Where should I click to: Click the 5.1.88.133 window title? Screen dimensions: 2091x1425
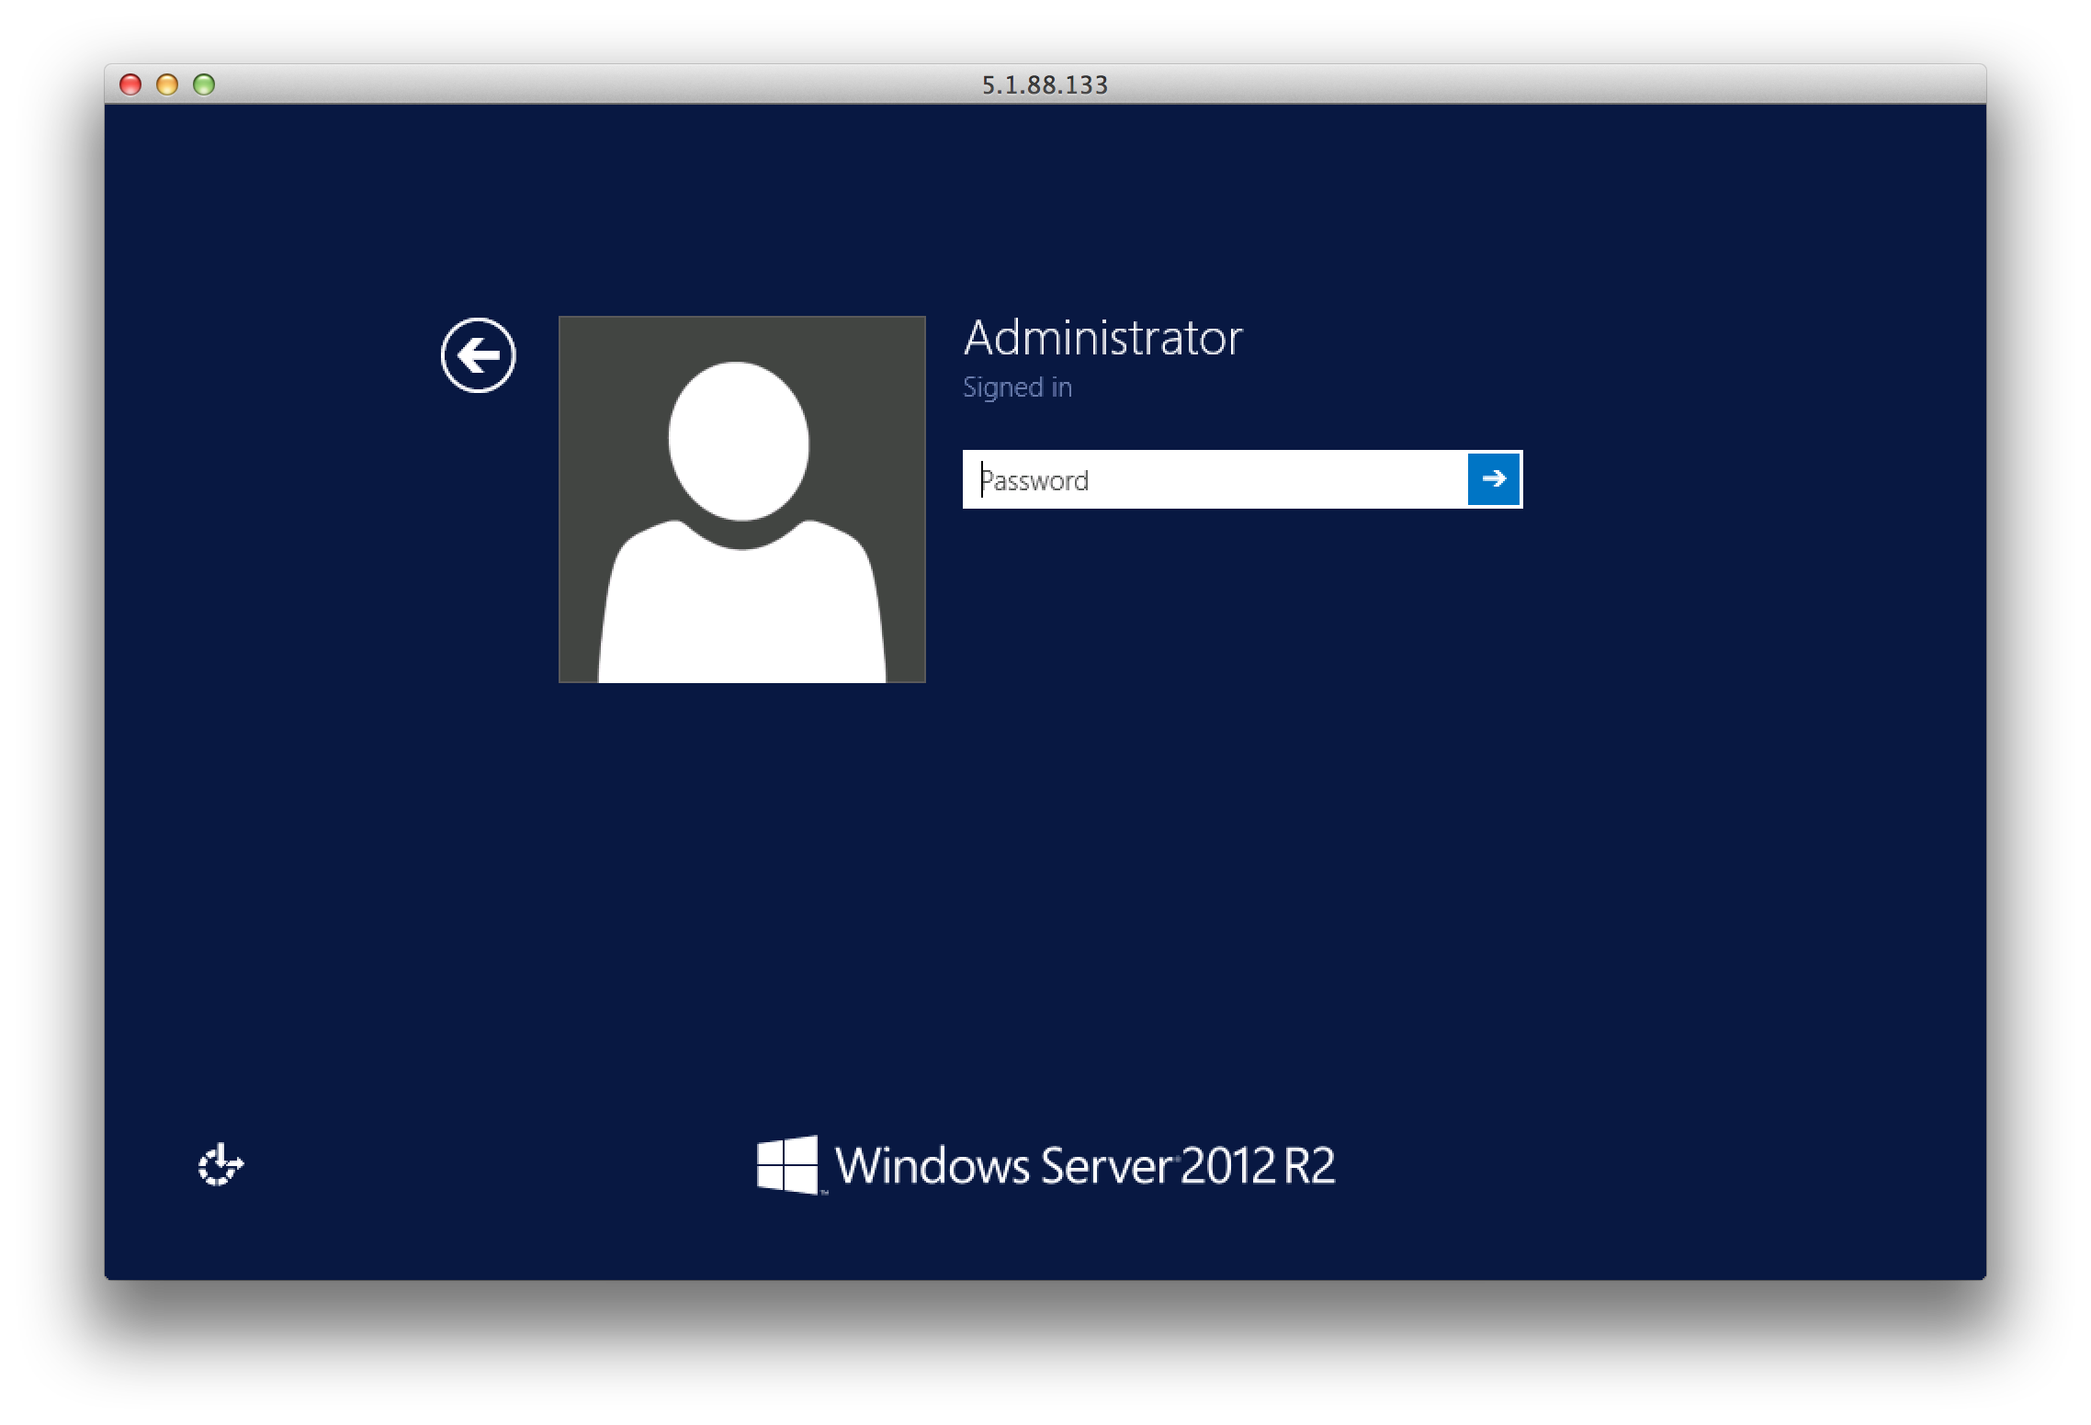1045,85
